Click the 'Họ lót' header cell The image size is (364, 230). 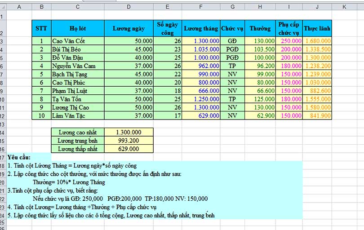(78, 29)
